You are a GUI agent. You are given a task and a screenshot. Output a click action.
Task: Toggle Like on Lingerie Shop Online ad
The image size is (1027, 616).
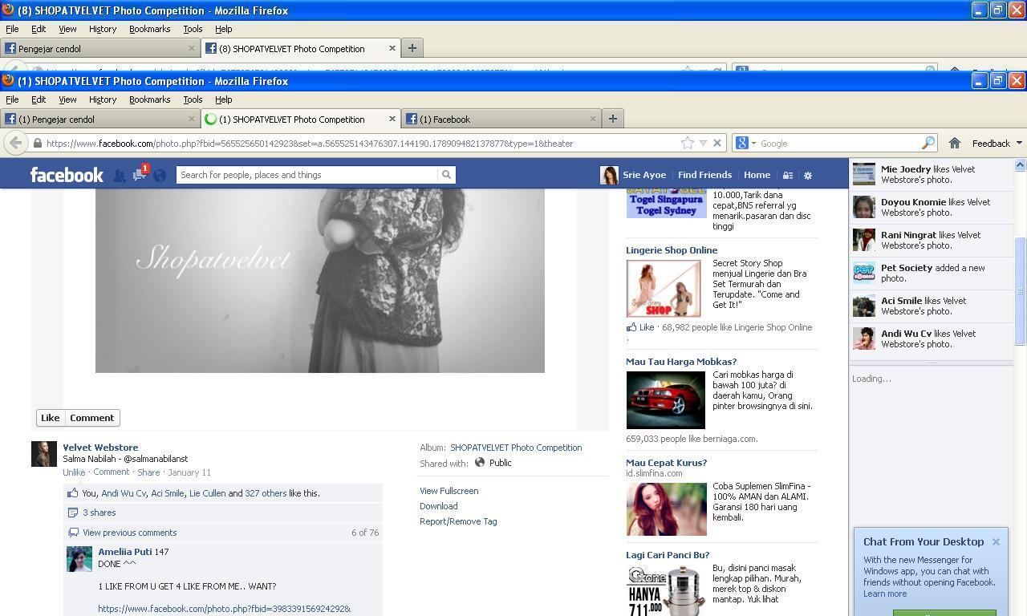tap(640, 327)
